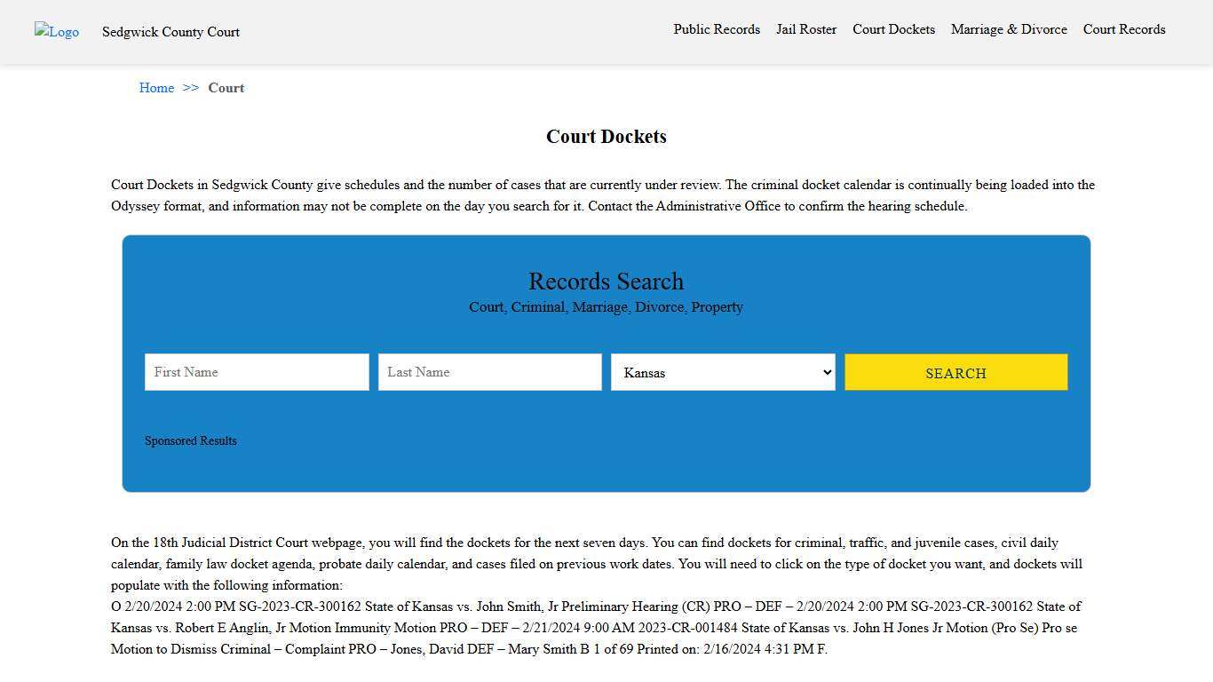Click the yellow SEARCH button
Viewport: 1213px width, 682px height.
point(955,373)
